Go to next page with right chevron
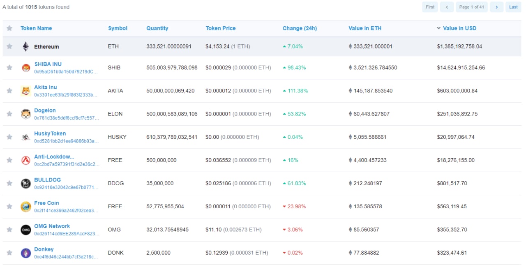526x265 pixels. [x=496, y=7]
